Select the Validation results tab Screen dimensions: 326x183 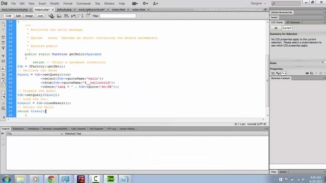click(x=33, y=129)
